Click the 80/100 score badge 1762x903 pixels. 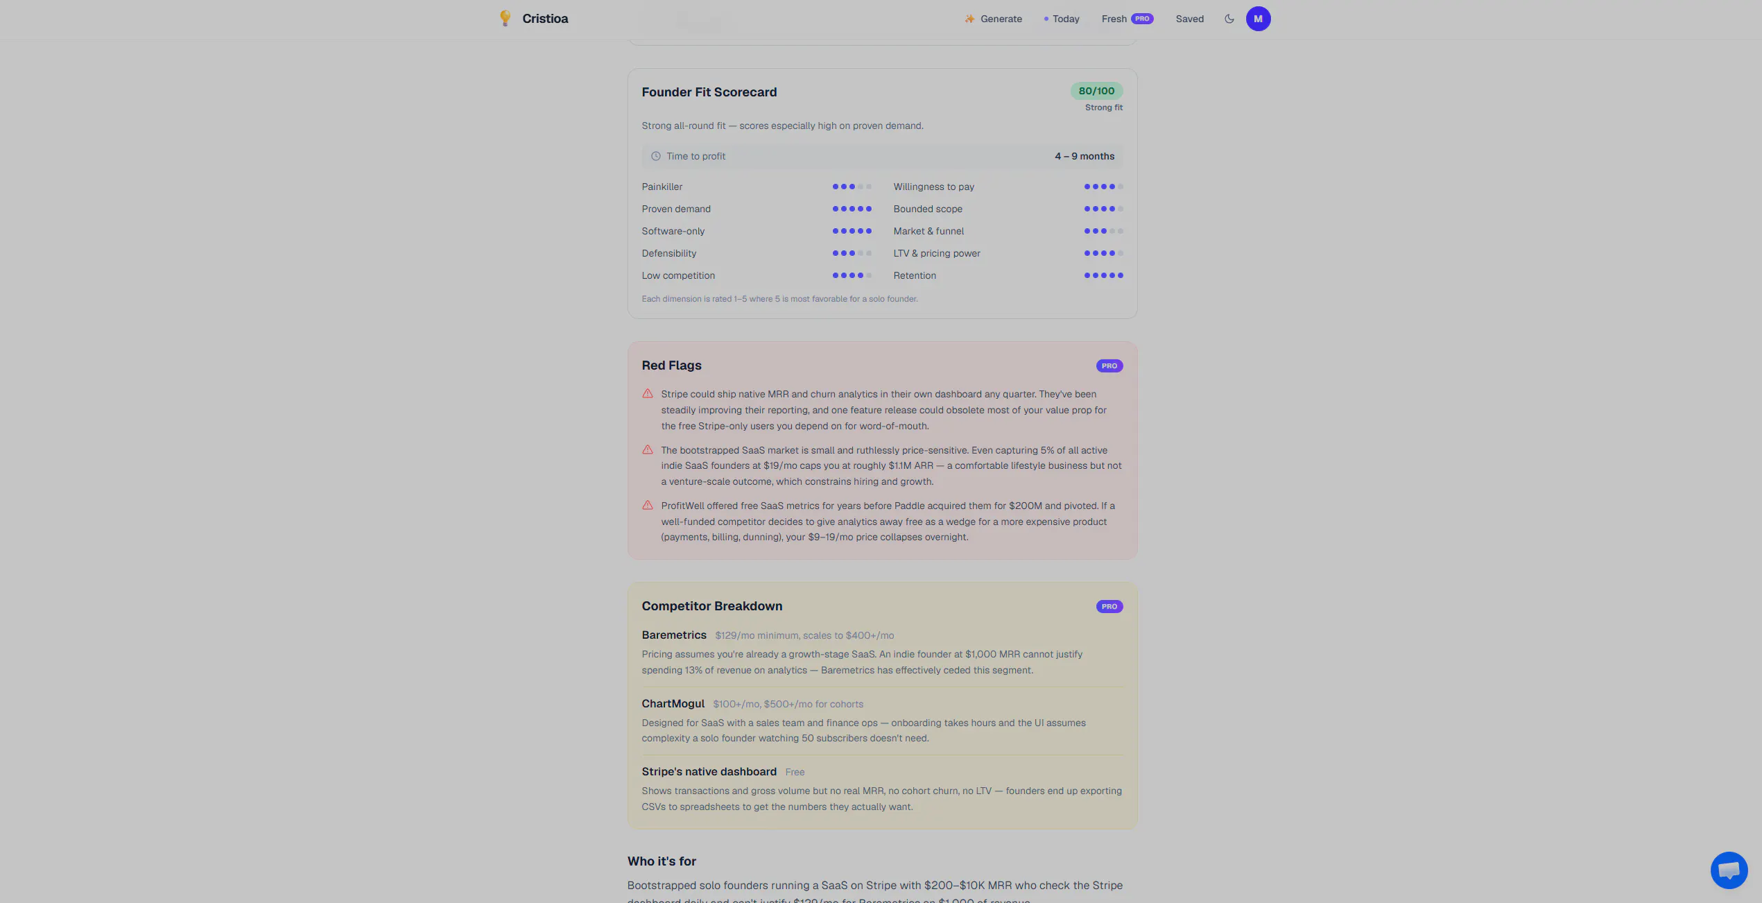pos(1096,91)
